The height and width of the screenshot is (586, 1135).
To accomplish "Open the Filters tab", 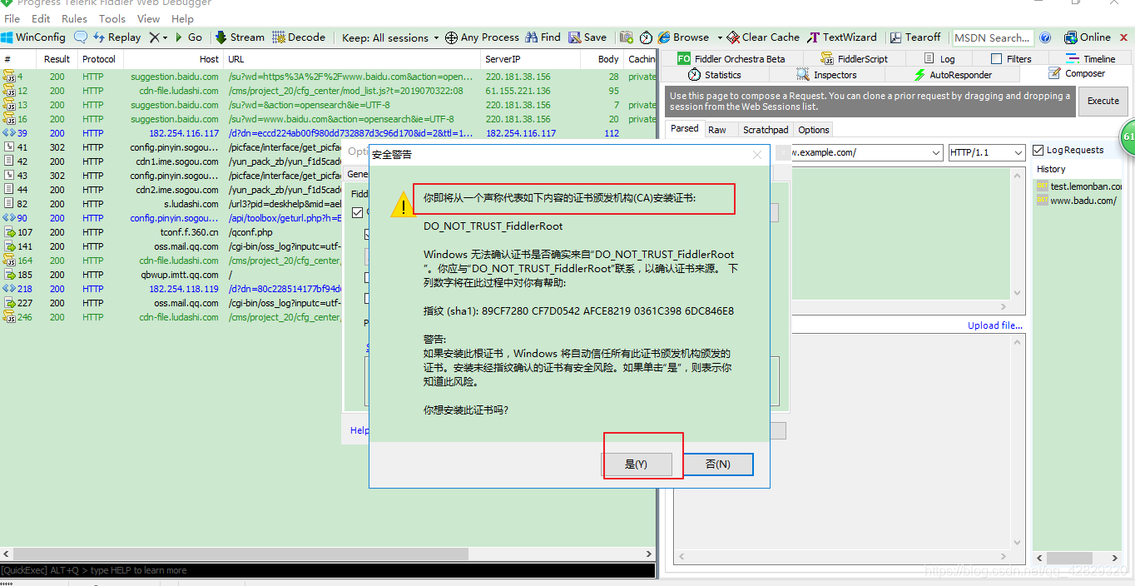I will coord(1011,59).
